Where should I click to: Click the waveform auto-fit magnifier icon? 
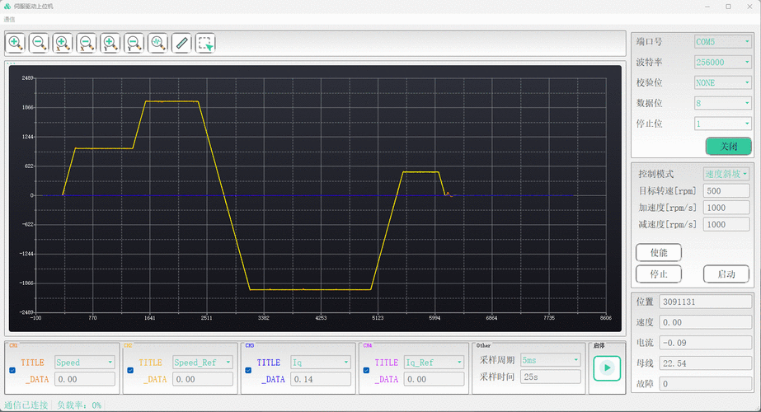pyautogui.click(x=158, y=43)
